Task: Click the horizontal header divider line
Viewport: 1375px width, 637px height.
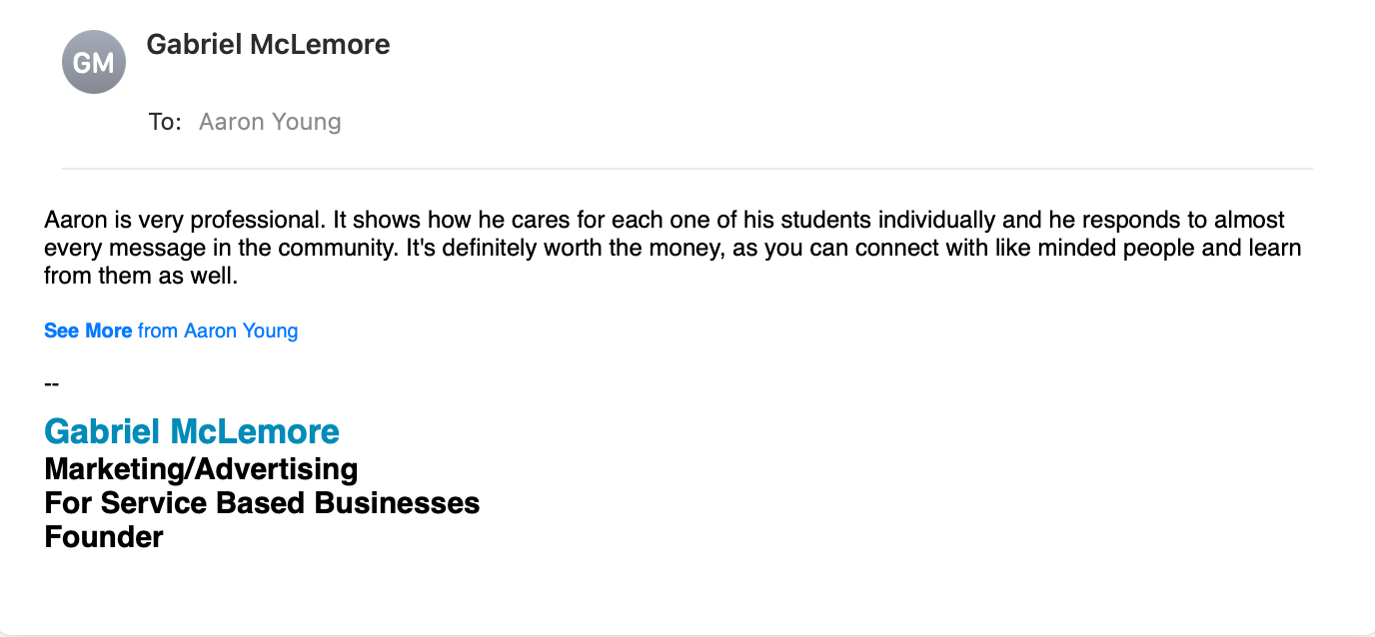Action: [x=687, y=169]
